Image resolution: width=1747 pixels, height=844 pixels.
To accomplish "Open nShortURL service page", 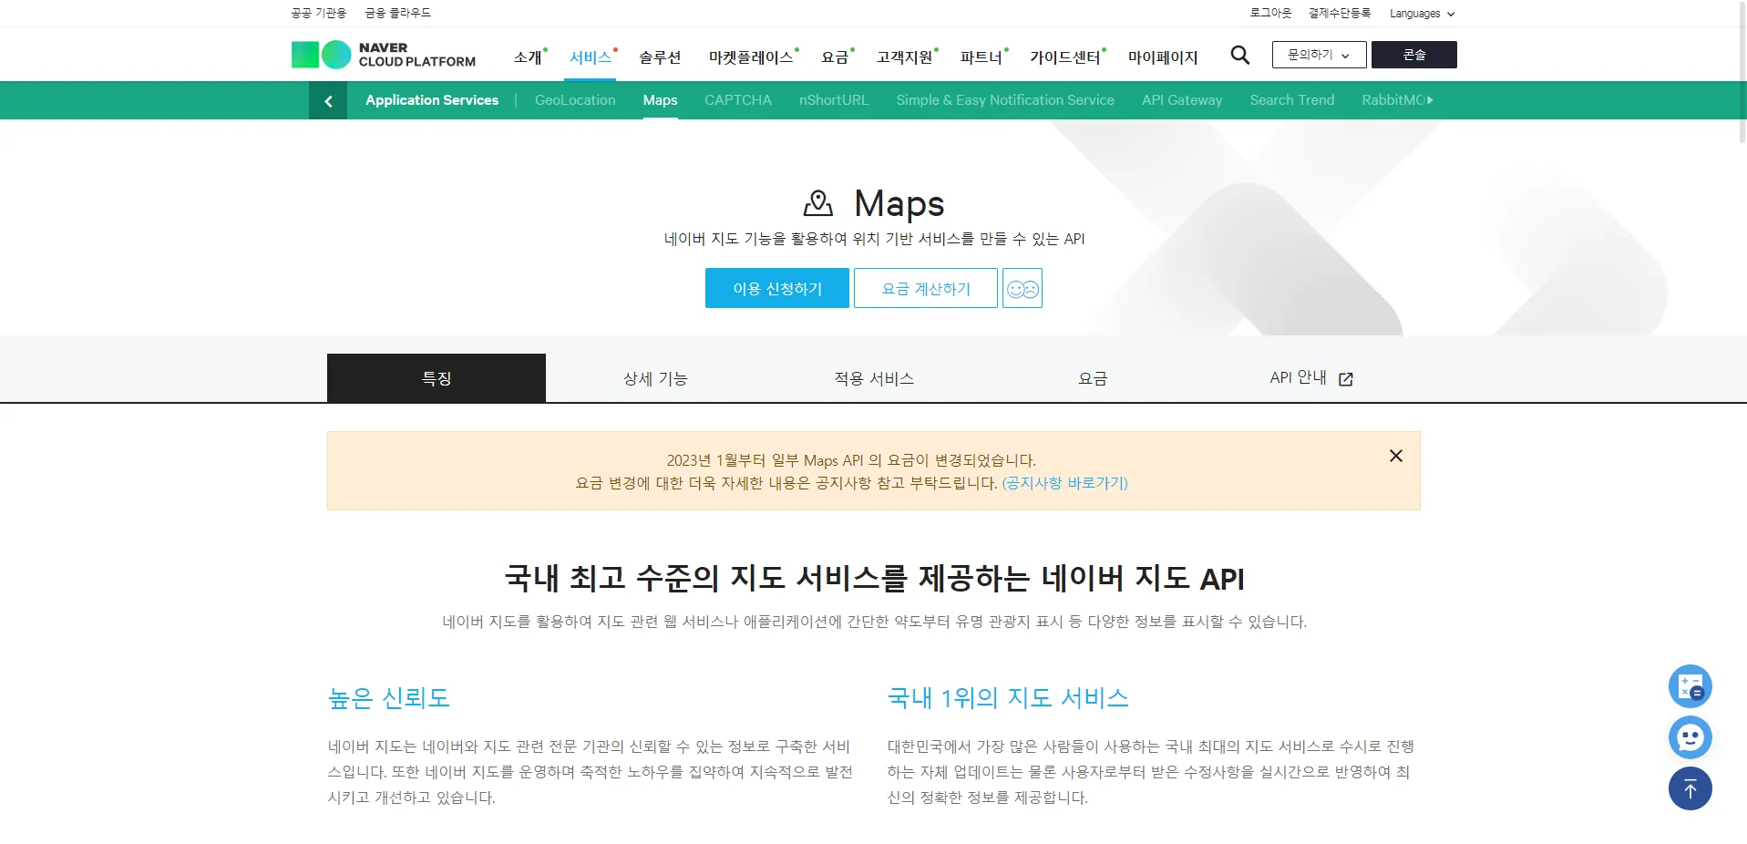I will [x=834, y=100].
